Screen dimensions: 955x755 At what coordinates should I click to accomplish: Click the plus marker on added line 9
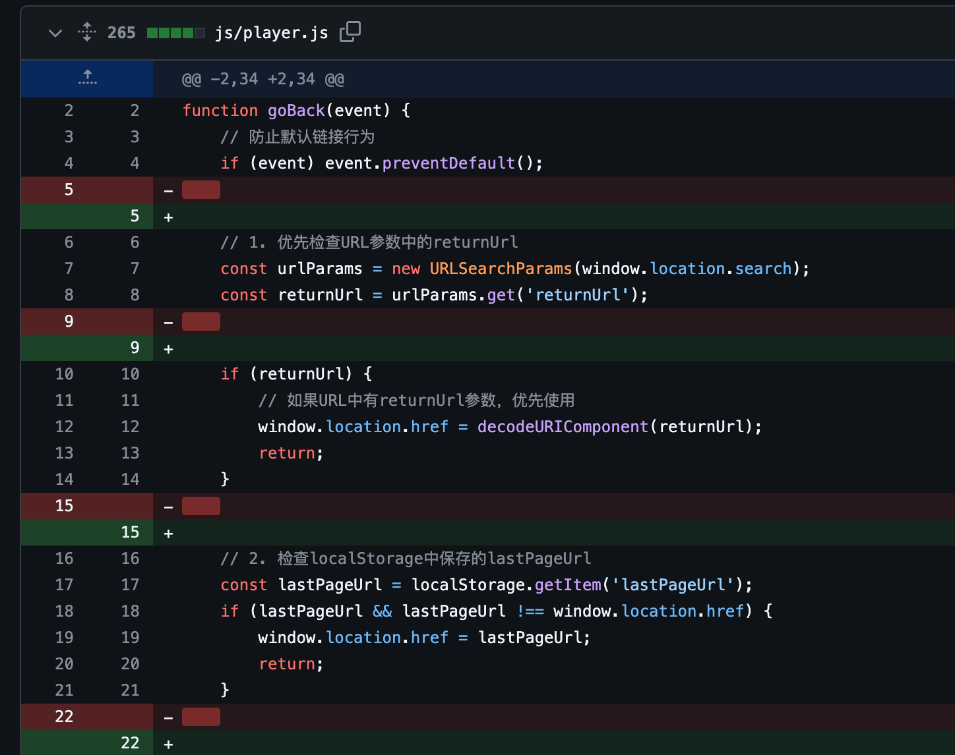(169, 349)
